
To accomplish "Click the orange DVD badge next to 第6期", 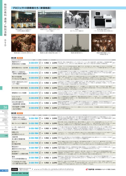I will (20, 113).
